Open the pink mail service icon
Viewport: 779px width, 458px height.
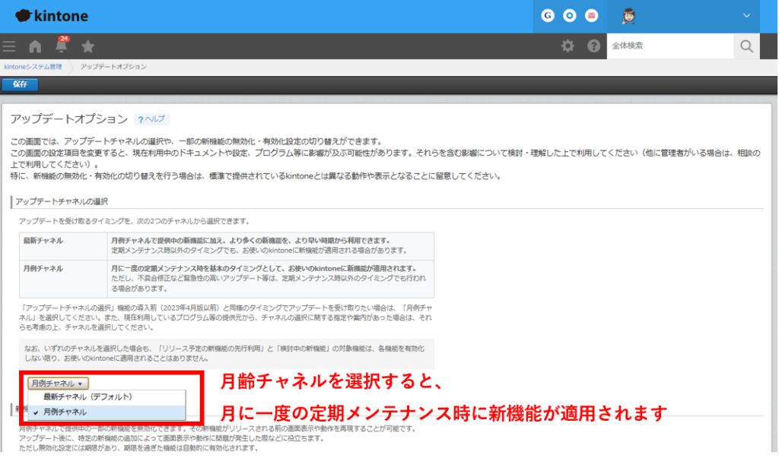[592, 15]
